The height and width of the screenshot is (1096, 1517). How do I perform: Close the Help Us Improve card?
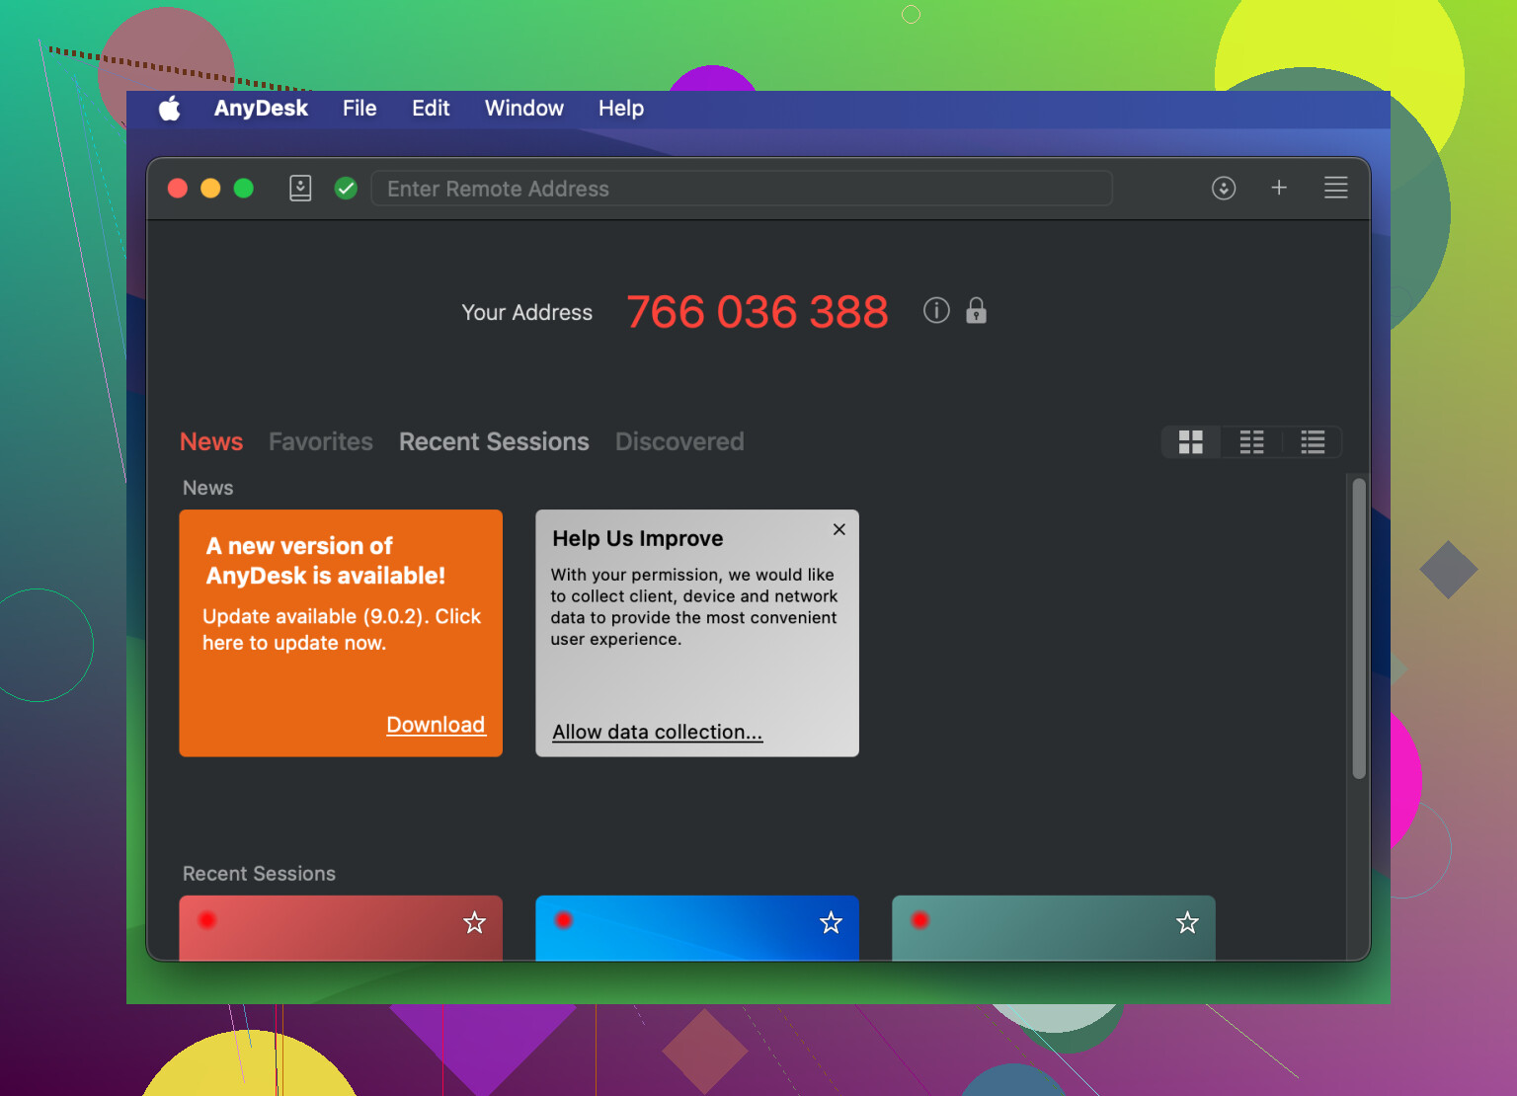click(839, 529)
